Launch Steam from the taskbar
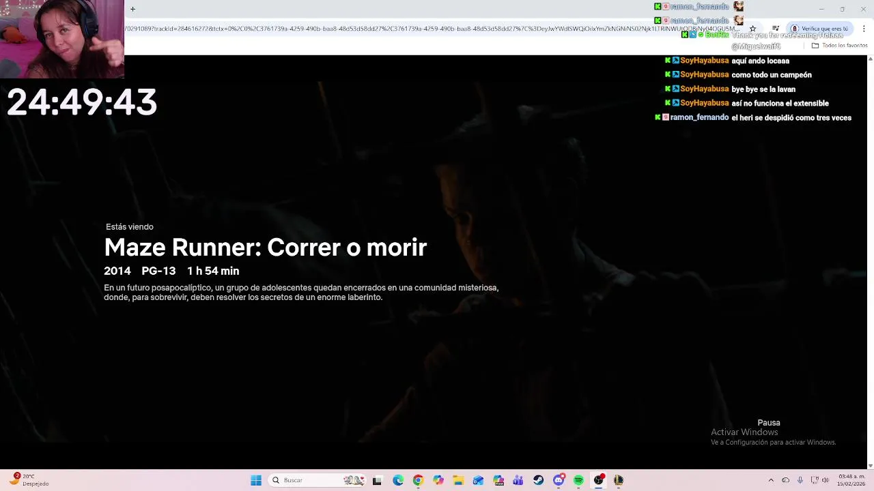This screenshot has height=491, width=874. coord(539,480)
